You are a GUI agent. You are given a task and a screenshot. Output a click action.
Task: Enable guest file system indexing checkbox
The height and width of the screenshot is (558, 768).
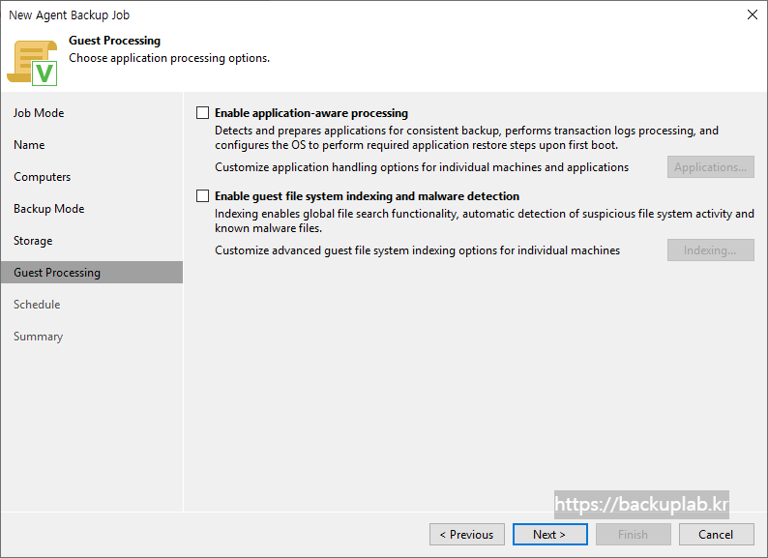tap(203, 196)
